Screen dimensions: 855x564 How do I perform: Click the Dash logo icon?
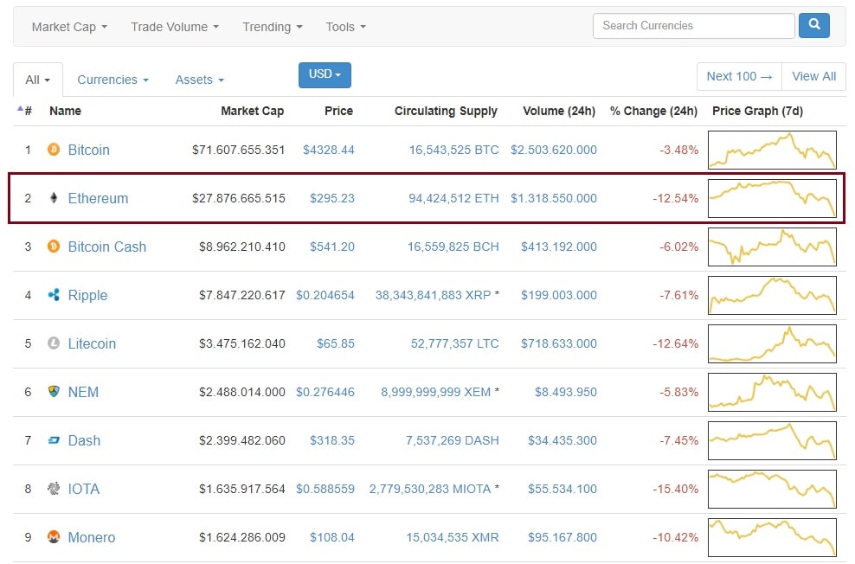54,440
